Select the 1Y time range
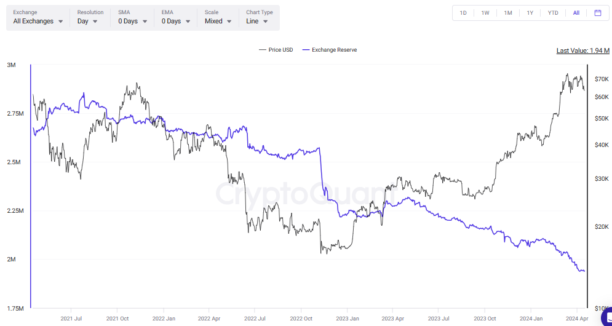This screenshot has height=326, width=612. pyautogui.click(x=530, y=13)
